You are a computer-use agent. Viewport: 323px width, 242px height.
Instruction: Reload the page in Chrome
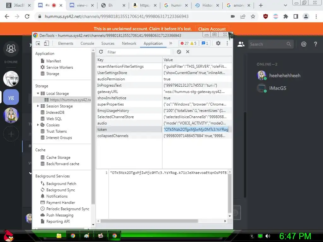pos(27,16)
